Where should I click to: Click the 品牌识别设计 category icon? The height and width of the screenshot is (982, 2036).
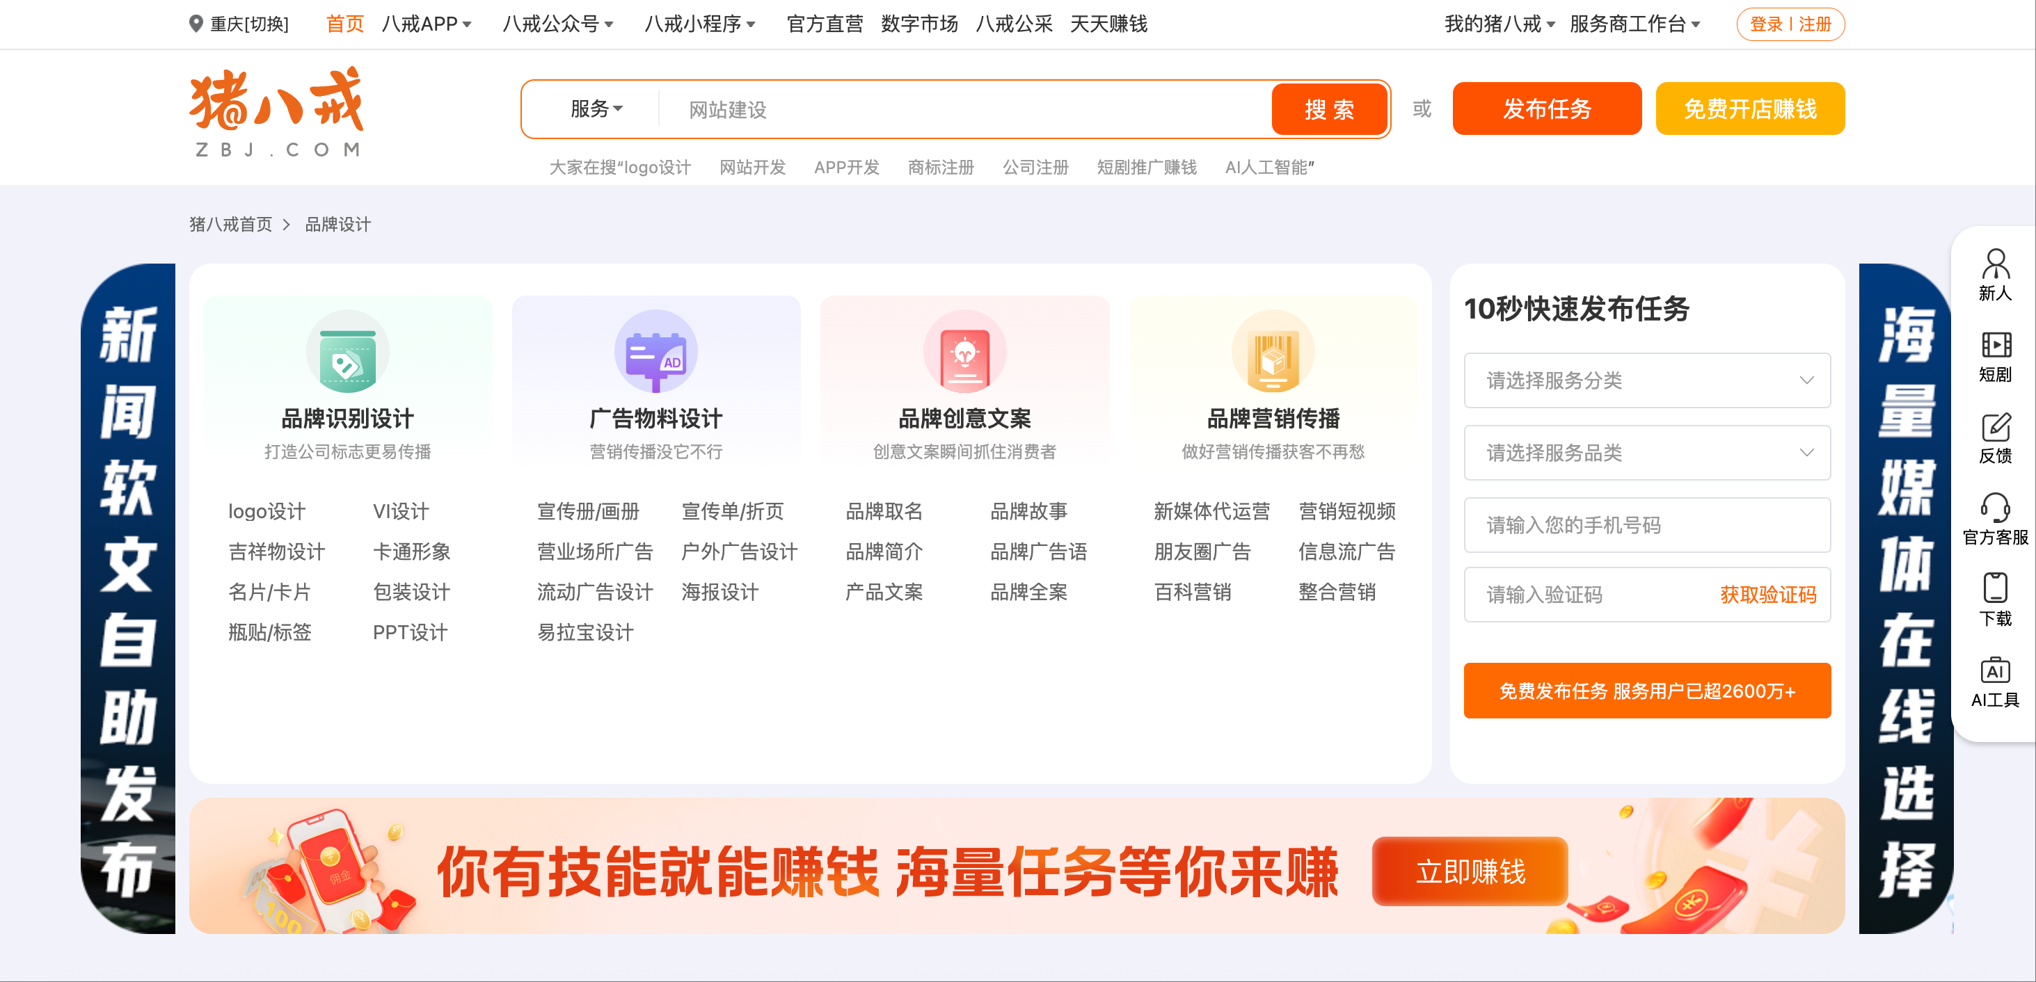[x=347, y=352]
